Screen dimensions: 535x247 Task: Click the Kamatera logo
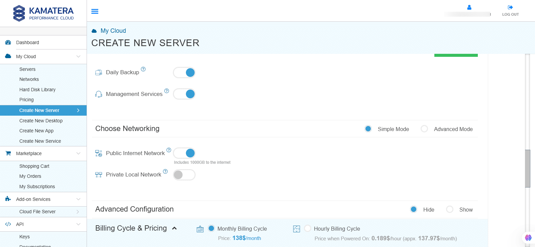pos(43,13)
